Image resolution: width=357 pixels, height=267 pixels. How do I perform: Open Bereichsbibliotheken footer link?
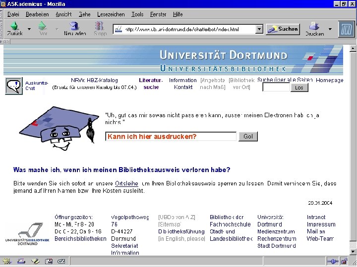click(80, 239)
